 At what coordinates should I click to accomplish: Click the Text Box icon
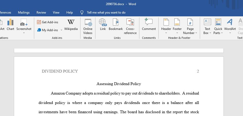[207, 22]
